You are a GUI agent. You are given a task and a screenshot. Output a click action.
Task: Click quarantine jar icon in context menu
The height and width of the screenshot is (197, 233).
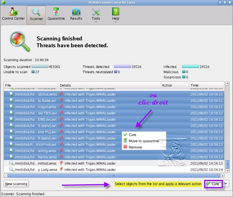125,141
